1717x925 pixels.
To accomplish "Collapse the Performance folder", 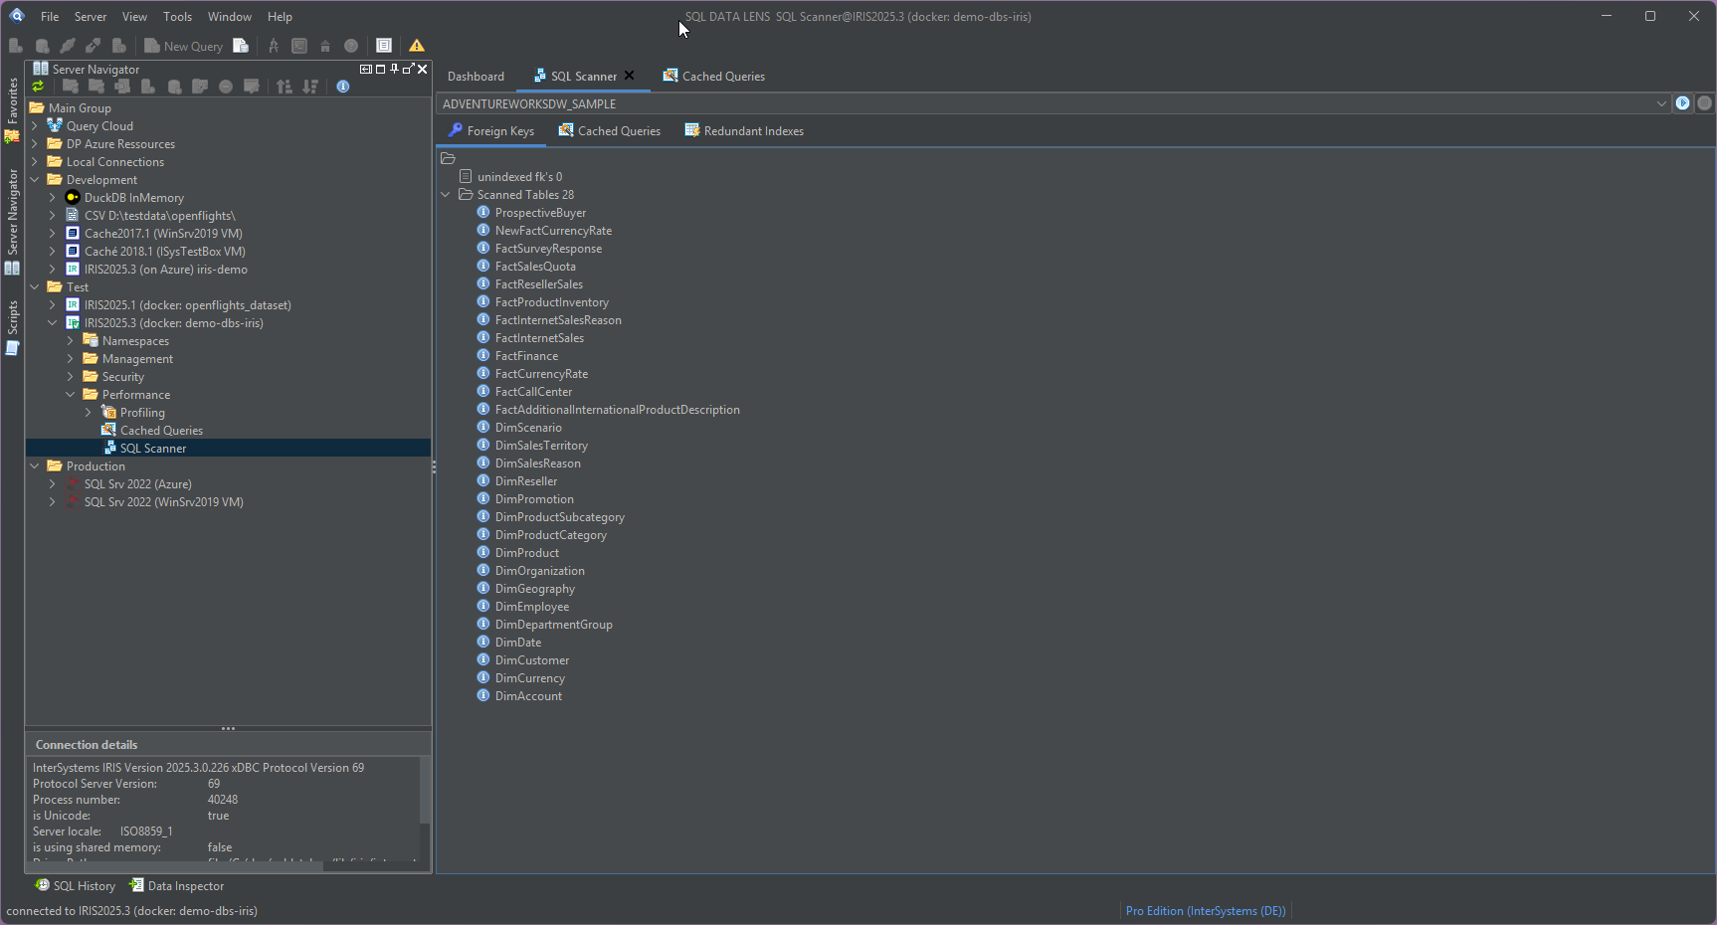I will tap(71, 395).
